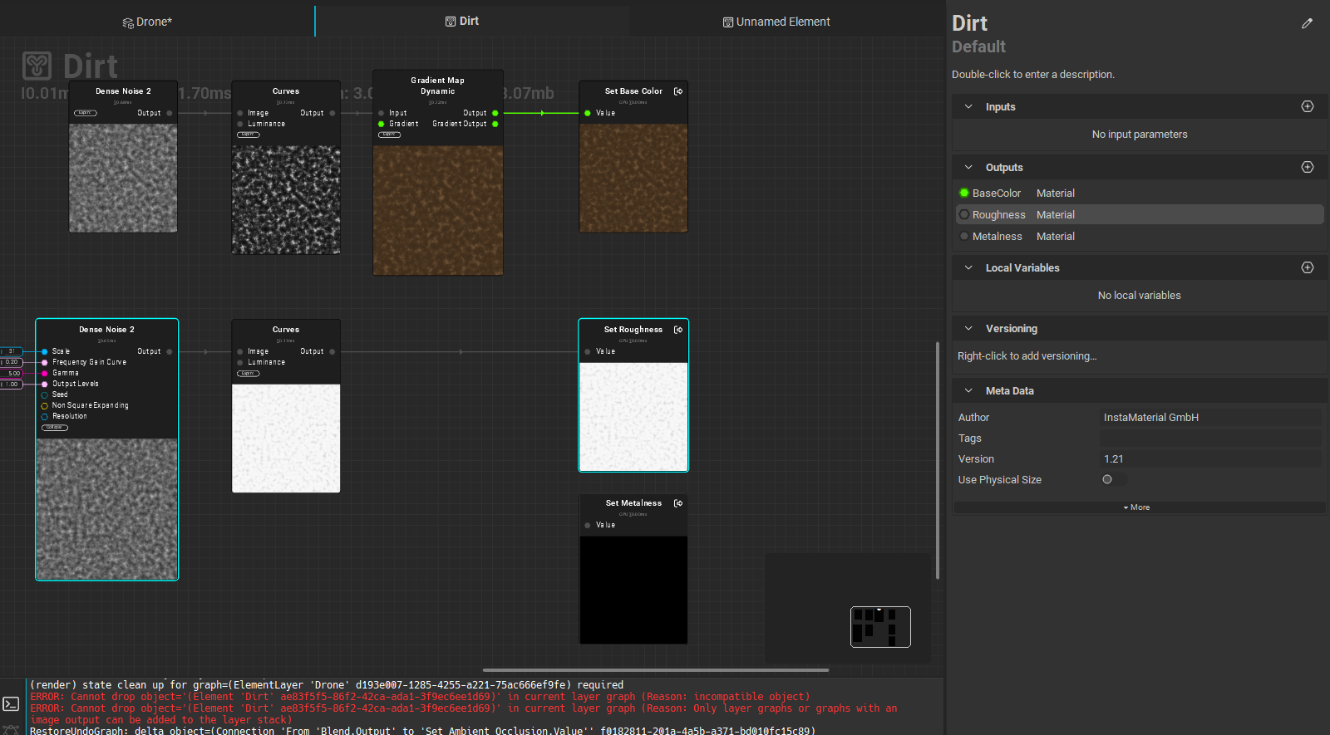
Task: Click the Version field showing 1.21
Action: pos(1209,458)
